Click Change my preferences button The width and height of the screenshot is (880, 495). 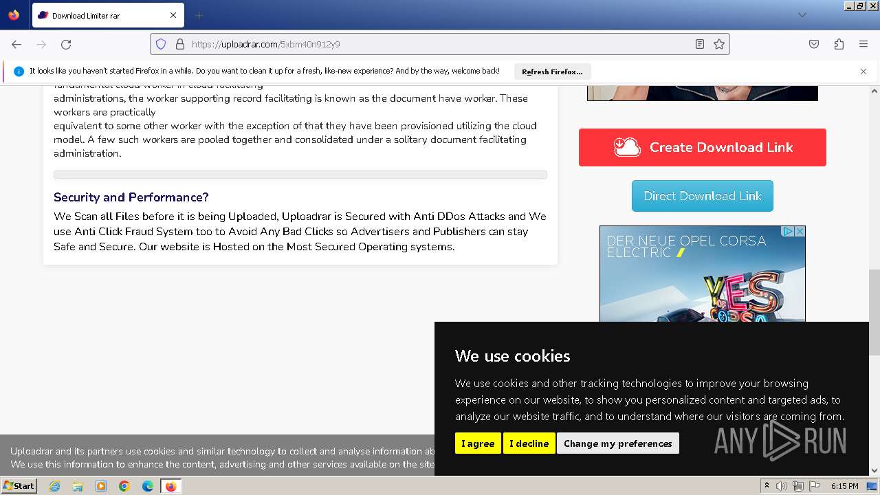618,443
